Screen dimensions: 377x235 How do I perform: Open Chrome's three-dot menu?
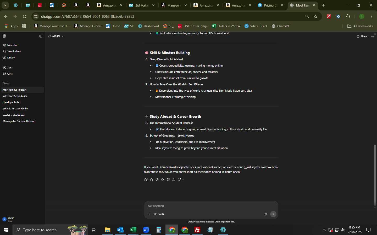coord(372,16)
